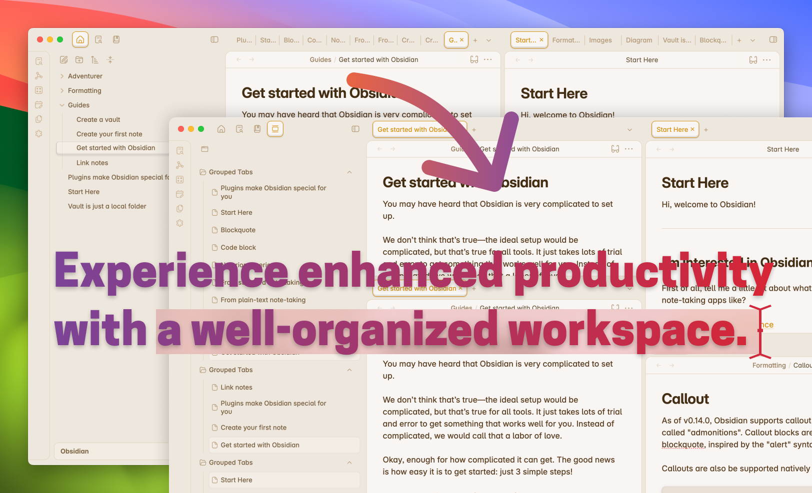The image size is (812, 493).
Task: Expand the Formatting folder in file explorer
Action: coord(84,90)
